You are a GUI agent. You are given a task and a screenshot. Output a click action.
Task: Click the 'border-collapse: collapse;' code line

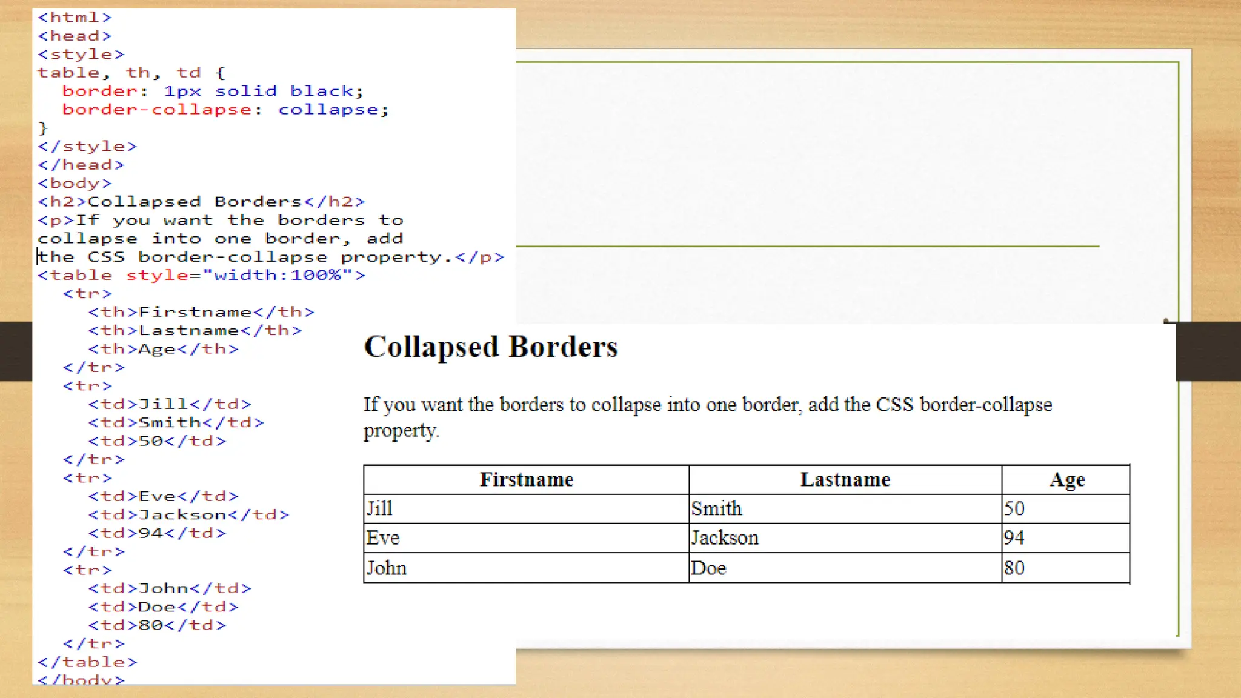tap(225, 110)
